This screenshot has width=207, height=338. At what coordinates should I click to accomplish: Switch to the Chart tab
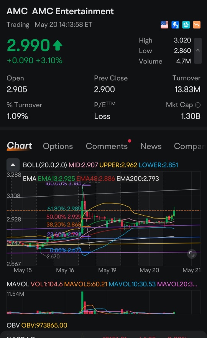pos(20,146)
